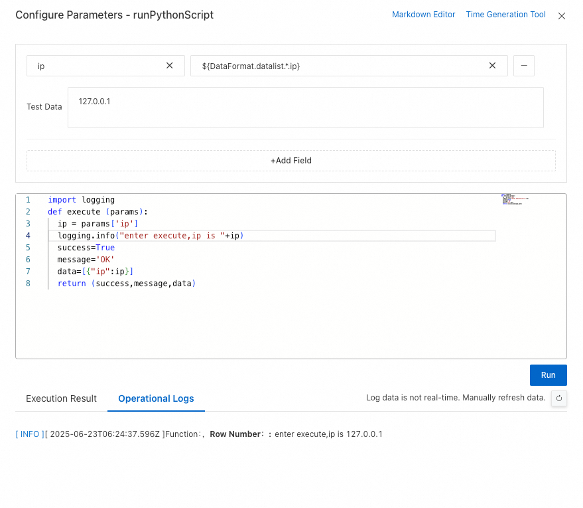This screenshot has width=583, height=508.
Task: Run the Python script
Action: coord(548,375)
